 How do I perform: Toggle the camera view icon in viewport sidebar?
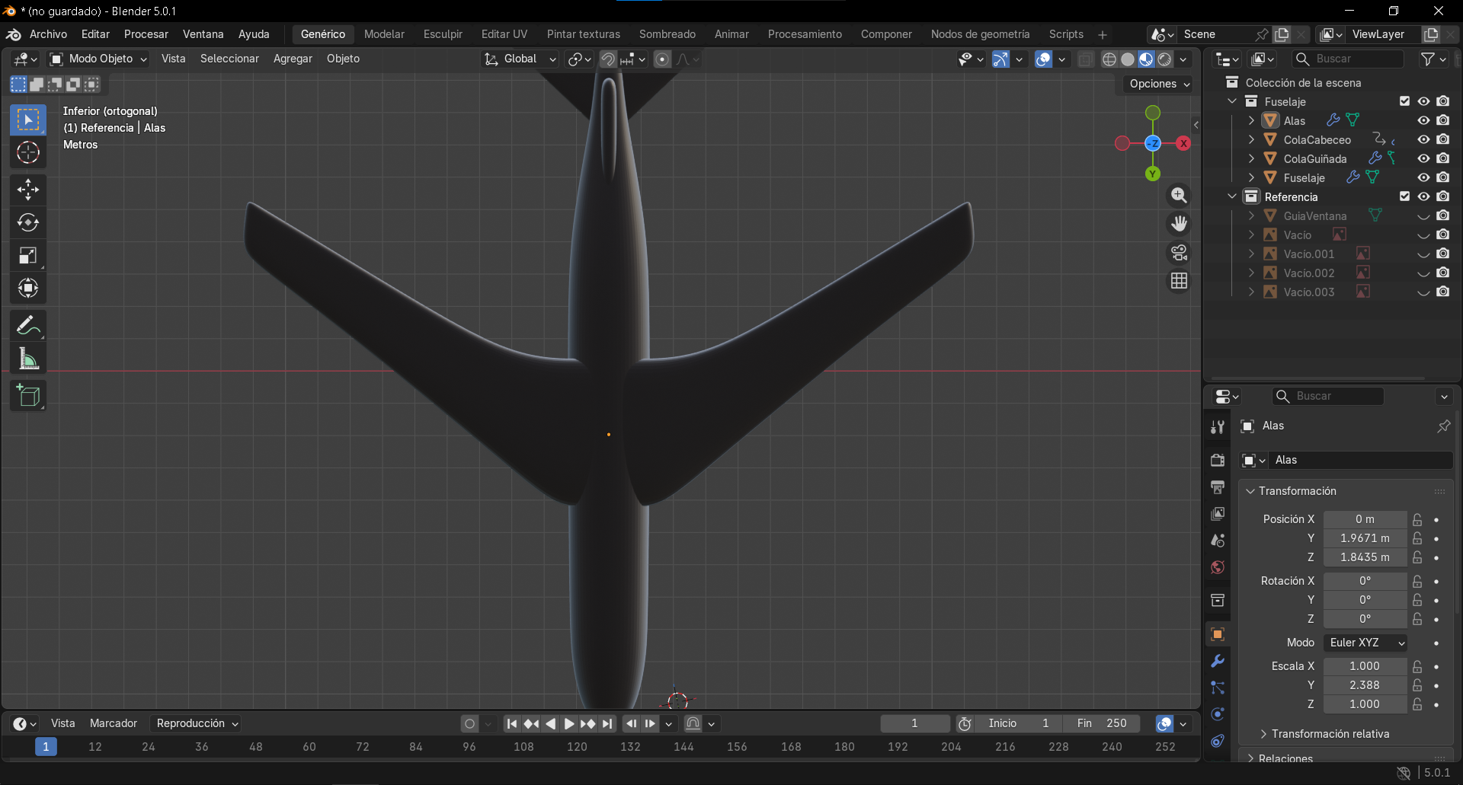pyautogui.click(x=1179, y=252)
